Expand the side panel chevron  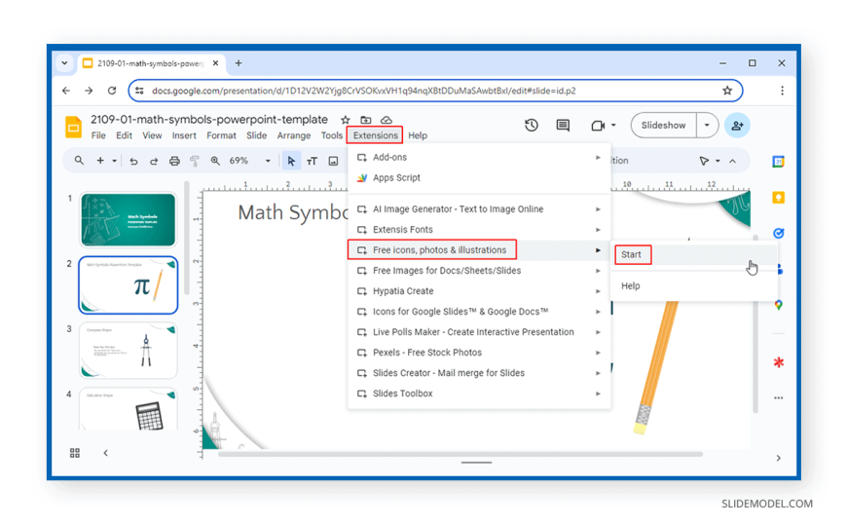tap(779, 458)
